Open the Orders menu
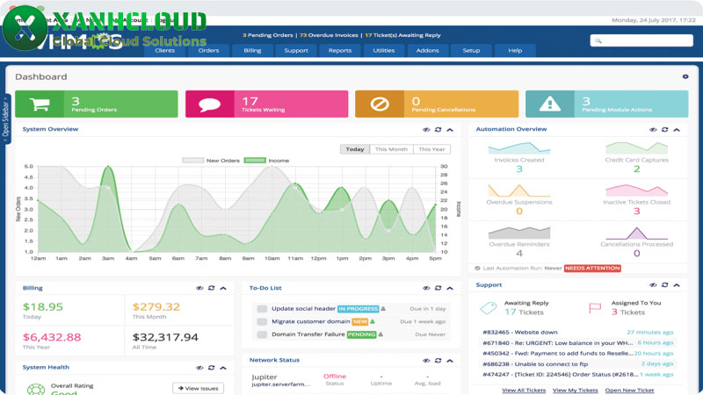Screen dimensions: 703x395 pos(208,50)
